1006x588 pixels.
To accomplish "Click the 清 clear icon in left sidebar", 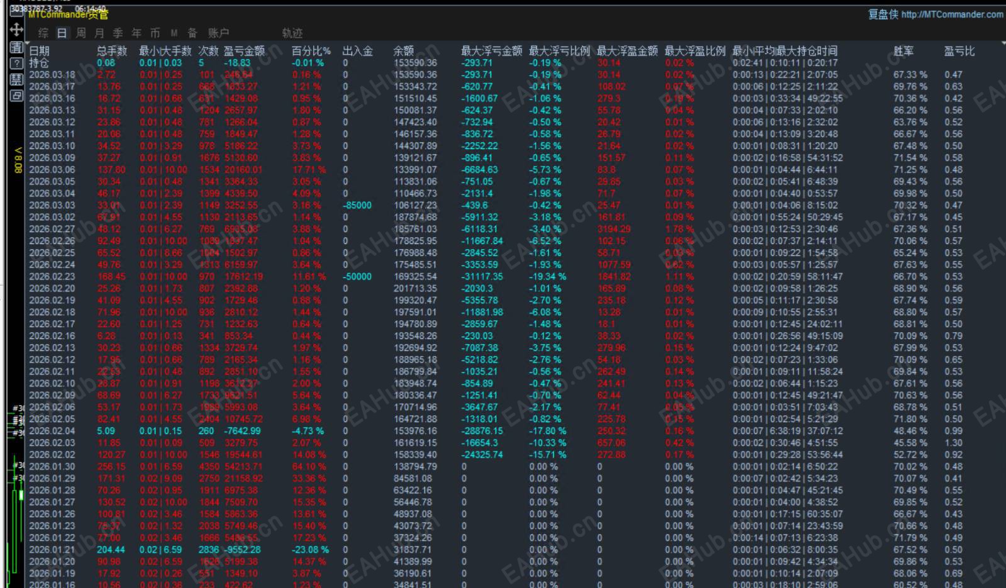I will coord(16,48).
